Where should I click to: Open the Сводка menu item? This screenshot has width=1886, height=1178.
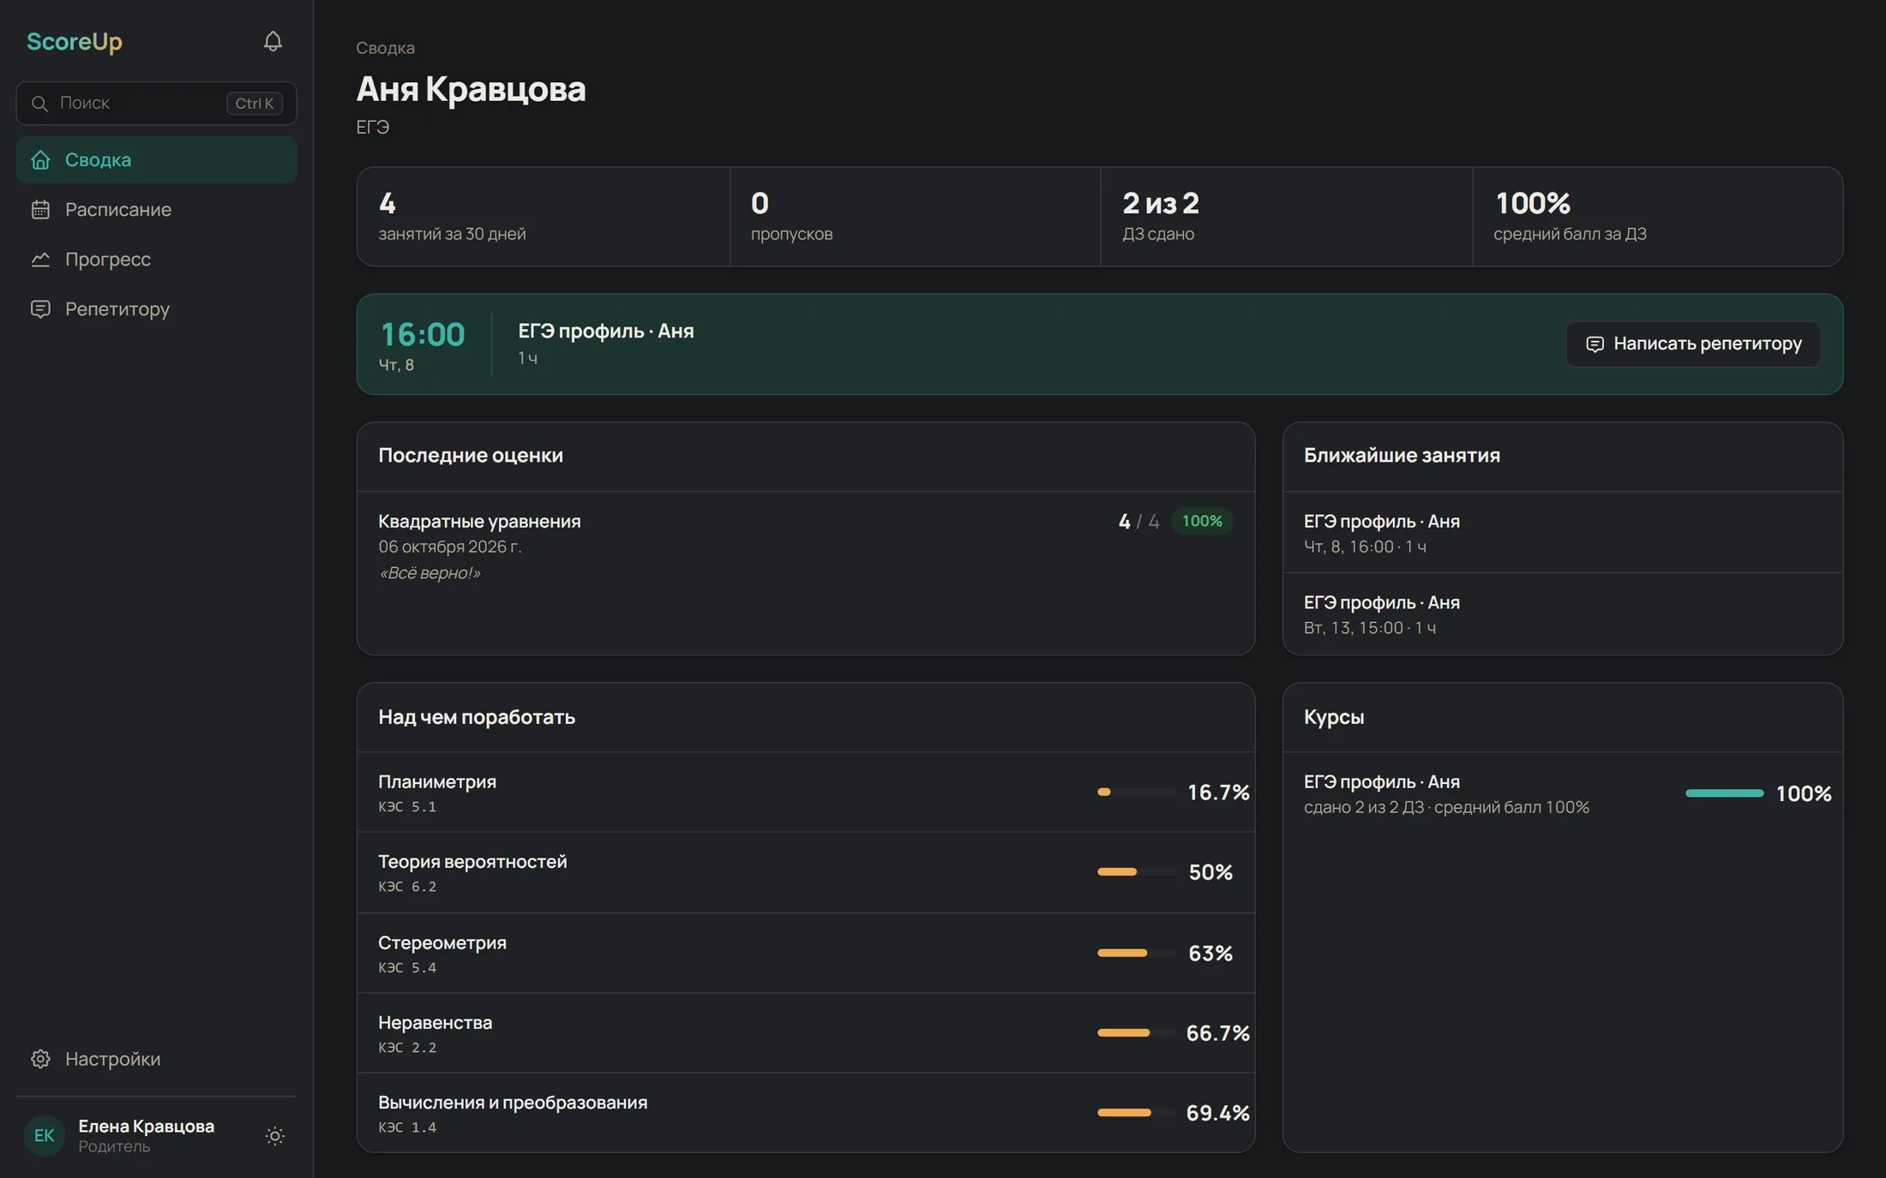click(x=156, y=160)
